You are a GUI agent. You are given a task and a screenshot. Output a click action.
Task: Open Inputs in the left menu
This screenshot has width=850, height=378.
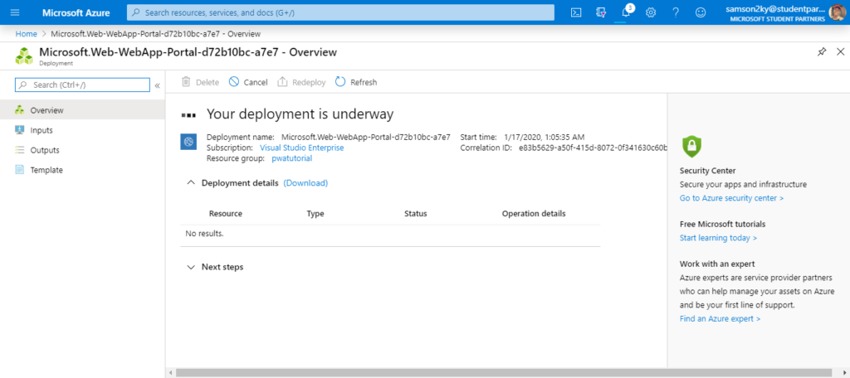tap(82, 130)
